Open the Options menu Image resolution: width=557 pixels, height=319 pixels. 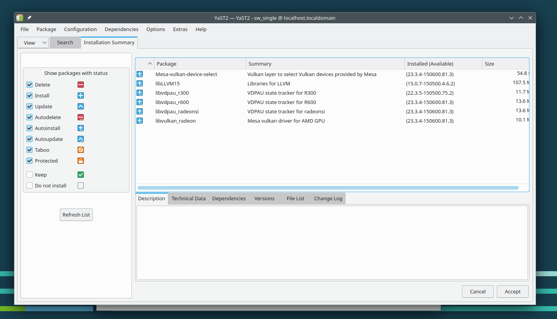tap(156, 29)
